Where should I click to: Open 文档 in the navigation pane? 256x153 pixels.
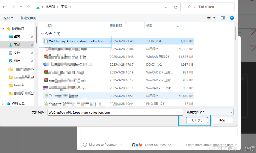point(17,53)
